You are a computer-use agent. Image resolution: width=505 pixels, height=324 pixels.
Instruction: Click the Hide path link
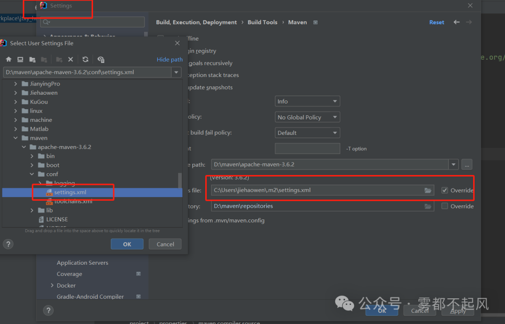169,59
